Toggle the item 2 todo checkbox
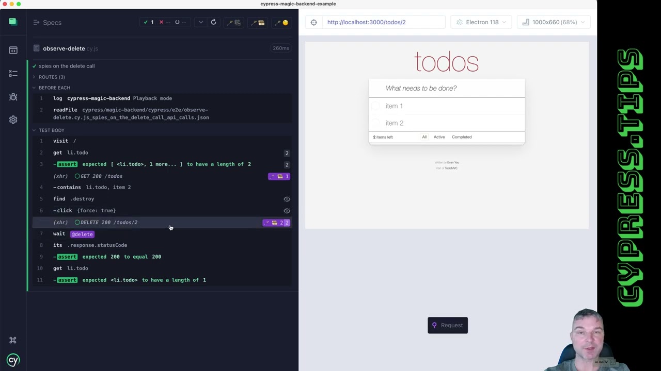 376,123
